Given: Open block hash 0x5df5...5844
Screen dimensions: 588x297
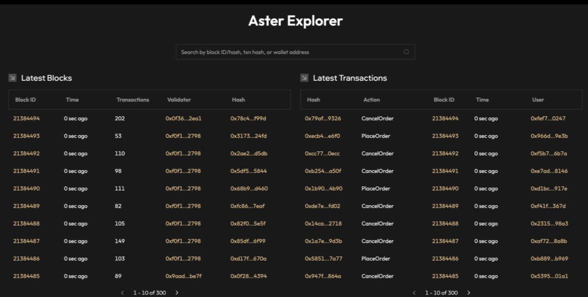Looking at the screenshot, I should (249, 171).
